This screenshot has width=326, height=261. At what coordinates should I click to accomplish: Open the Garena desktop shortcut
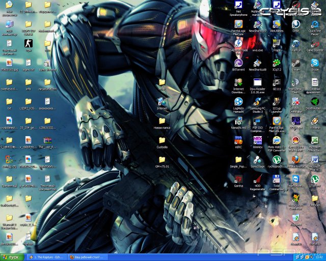click(238, 179)
